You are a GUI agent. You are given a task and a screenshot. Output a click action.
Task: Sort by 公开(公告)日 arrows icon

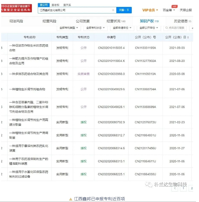pyautogui.click(x=188, y=37)
